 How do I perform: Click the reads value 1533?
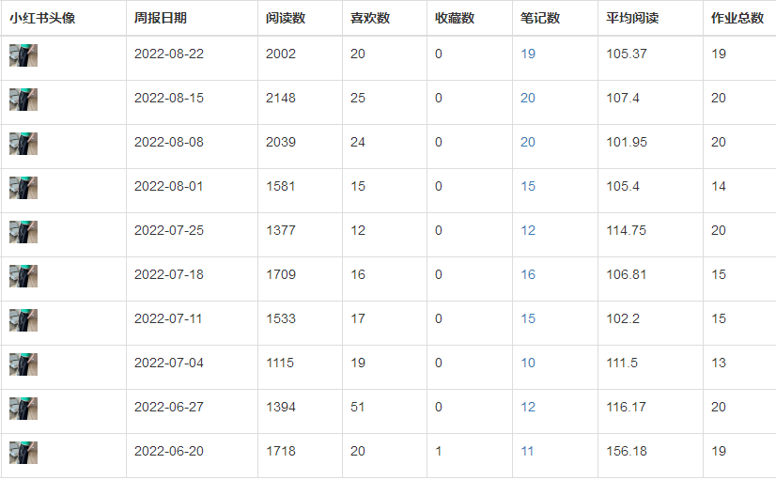click(281, 318)
